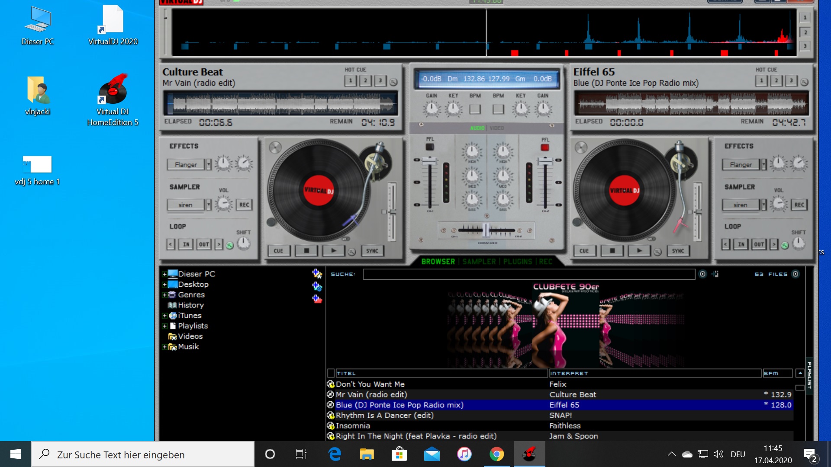
Task: Open right deck siren sampler dropdown
Action: (764, 205)
